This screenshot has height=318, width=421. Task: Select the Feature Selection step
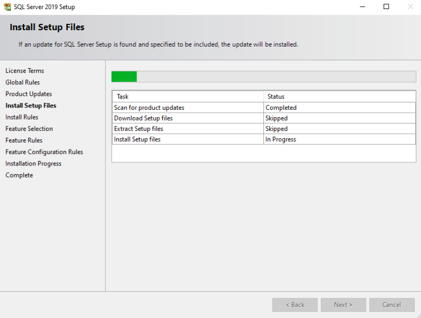29,129
